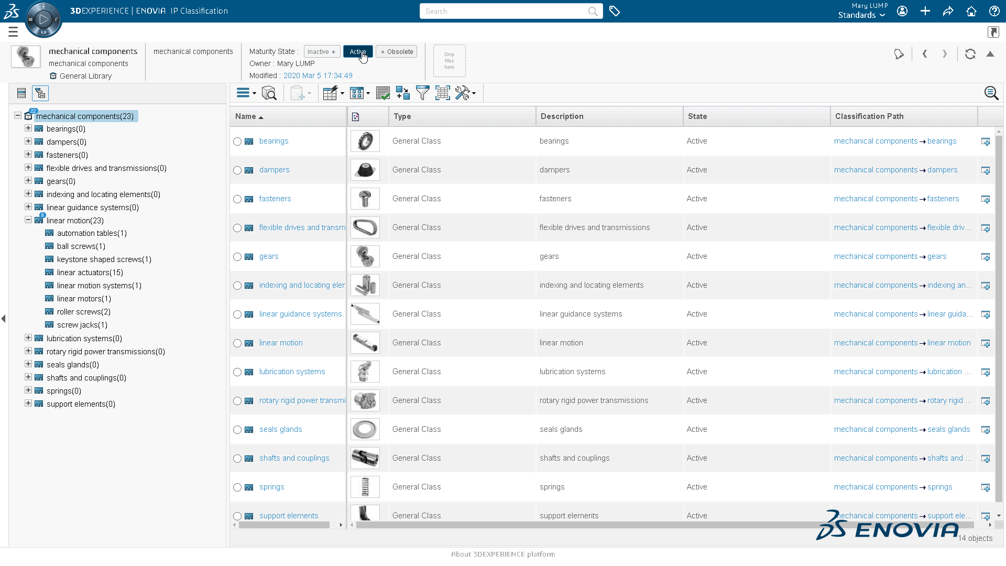1006x566 pixels.
Task: Click the column settings icon in toolbar
Action: 442,93
